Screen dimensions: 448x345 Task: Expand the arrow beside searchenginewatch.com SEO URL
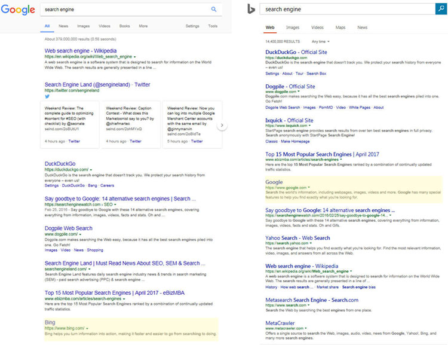point(115,205)
